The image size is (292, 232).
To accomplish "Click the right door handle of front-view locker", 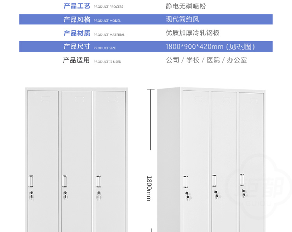I will (99, 181).
